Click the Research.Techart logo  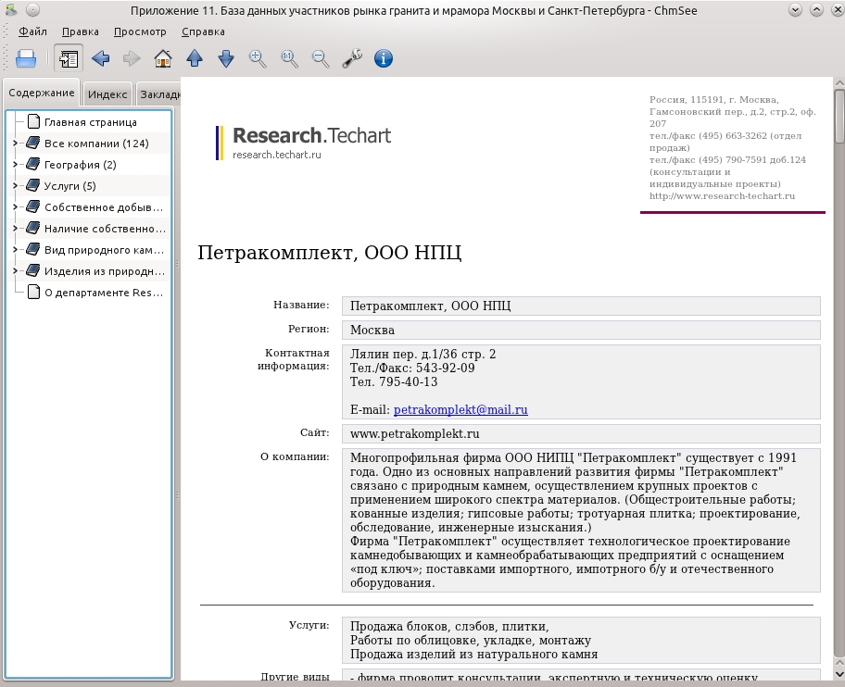click(304, 143)
